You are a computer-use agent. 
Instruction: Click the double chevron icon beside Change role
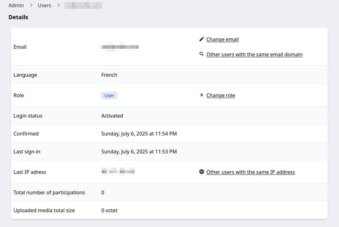tap(202, 95)
